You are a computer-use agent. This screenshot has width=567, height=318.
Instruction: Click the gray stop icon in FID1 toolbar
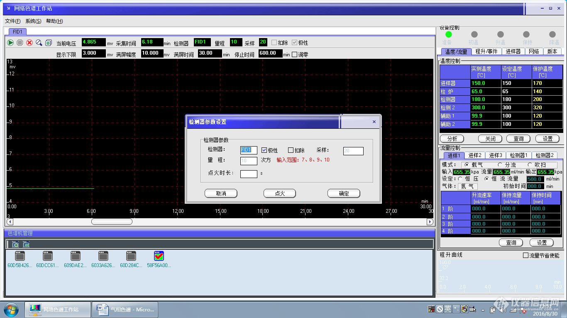[20, 43]
